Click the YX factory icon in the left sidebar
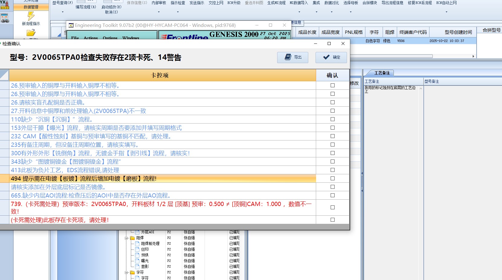The image size is (502, 280). click(5, 5)
